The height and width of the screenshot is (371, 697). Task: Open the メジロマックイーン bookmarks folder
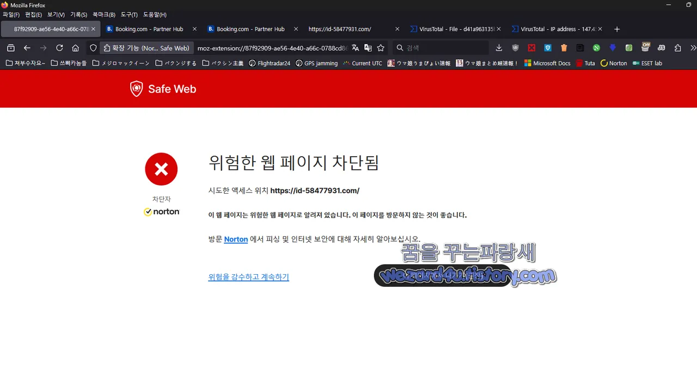tap(121, 63)
